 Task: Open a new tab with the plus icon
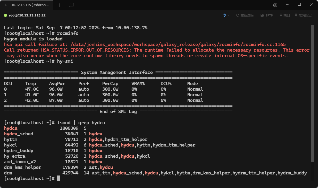coord(59,5)
